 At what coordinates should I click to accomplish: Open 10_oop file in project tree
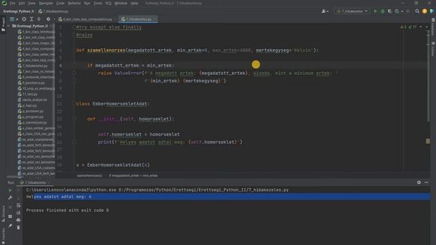36,88
